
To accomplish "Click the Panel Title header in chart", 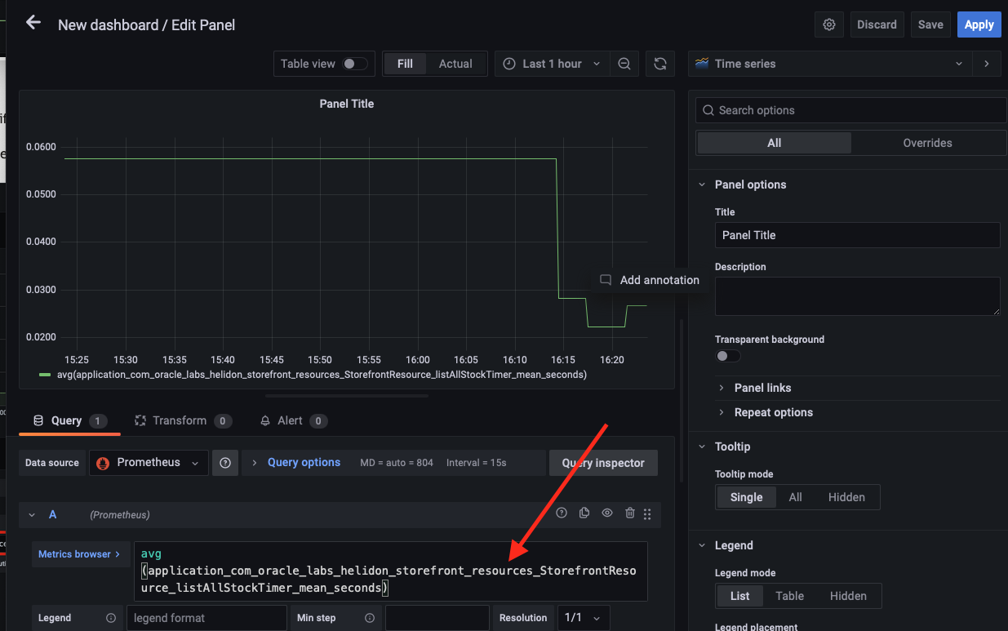I will click(x=346, y=104).
